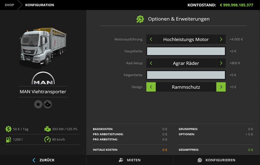This screenshot has width=260, height=165.
Task: Click the fuel tank capacity icon
Action: [x=8, y=140]
